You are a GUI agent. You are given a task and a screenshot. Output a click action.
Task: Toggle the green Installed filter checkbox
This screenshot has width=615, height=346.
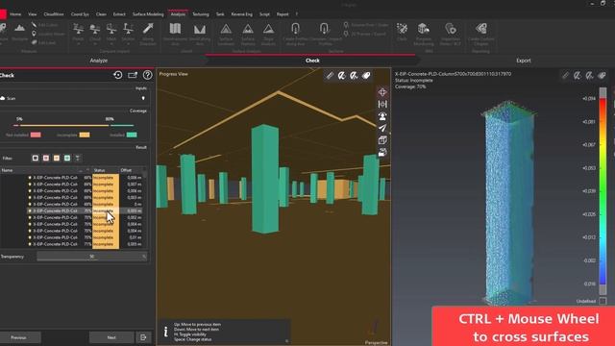[x=67, y=158]
